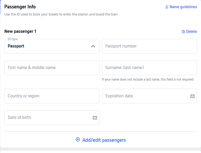Image resolution: width=201 pixels, height=153 pixels.
Task: Select the New passenger 1 title
Action: [x=20, y=31]
